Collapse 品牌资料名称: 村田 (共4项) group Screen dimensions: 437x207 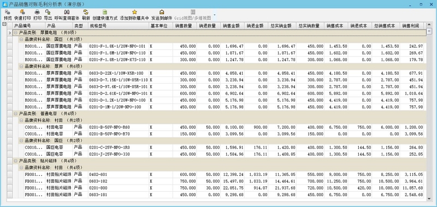21,168
